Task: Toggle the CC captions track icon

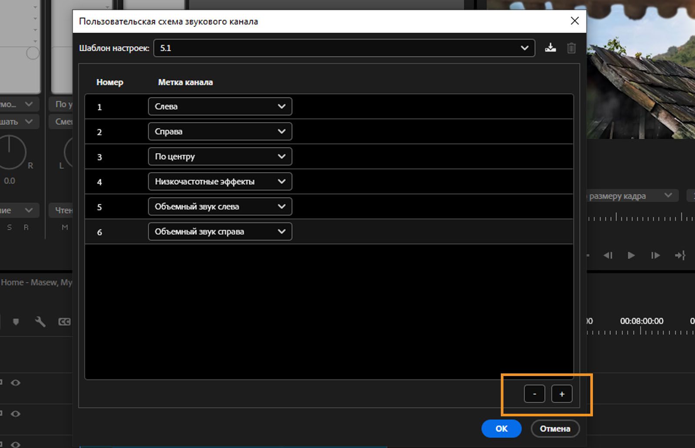Action: [x=64, y=321]
